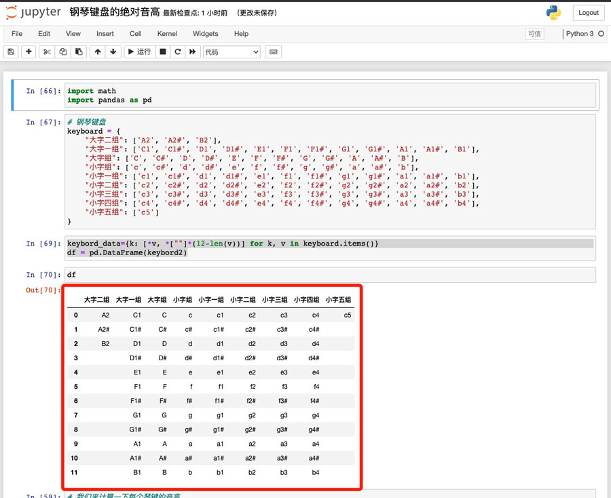Select the In [70] df cell
The image size is (611, 498).
(x=330, y=275)
